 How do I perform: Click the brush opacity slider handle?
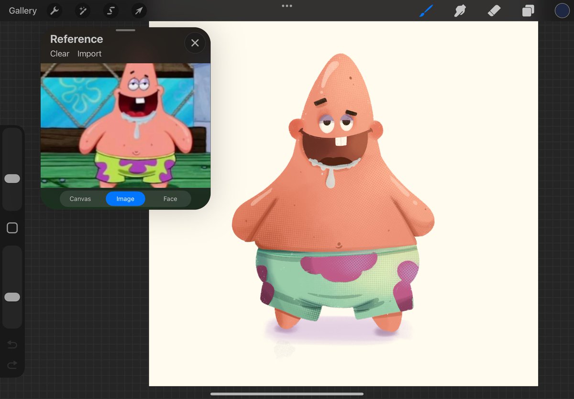click(x=12, y=297)
